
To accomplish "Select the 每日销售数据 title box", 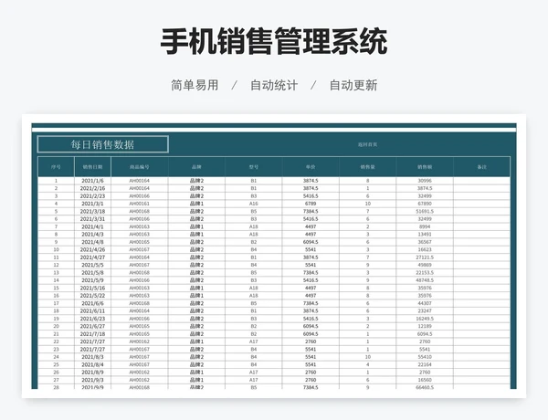I will click(x=102, y=144).
